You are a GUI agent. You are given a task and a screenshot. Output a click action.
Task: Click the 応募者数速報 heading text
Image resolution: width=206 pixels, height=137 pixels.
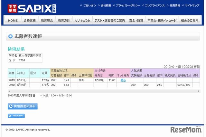click(28, 36)
